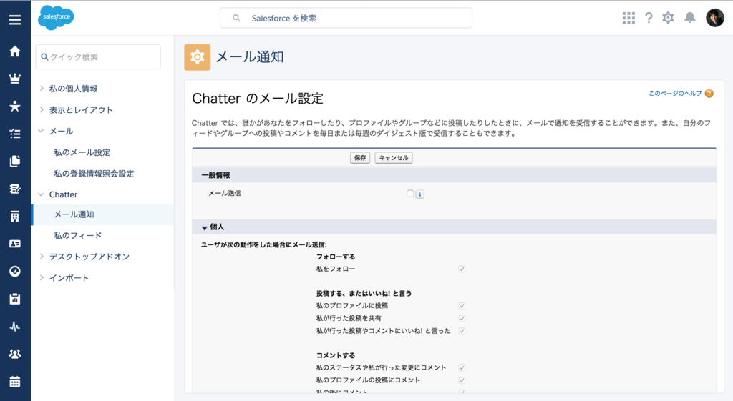Open the Files icon in the sidebar

coord(15,161)
